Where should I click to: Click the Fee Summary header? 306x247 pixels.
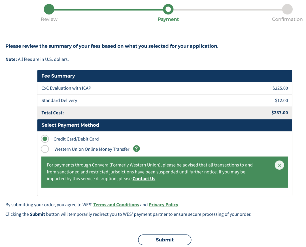click(165, 76)
